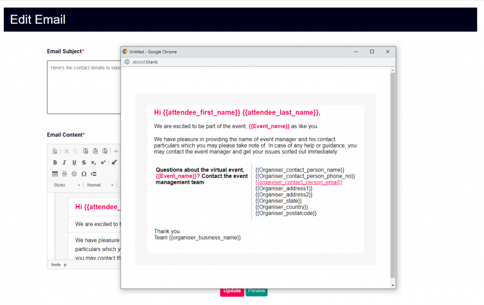Insert page break for printing
This screenshot has height=305, width=484.
pyautogui.click(x=94, y=174)
